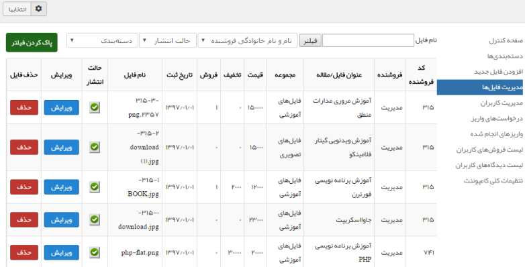Open the دسته‌بندی category dropdown filter
Viewport: 525px width, 267px height.
(x=102, y=40)
